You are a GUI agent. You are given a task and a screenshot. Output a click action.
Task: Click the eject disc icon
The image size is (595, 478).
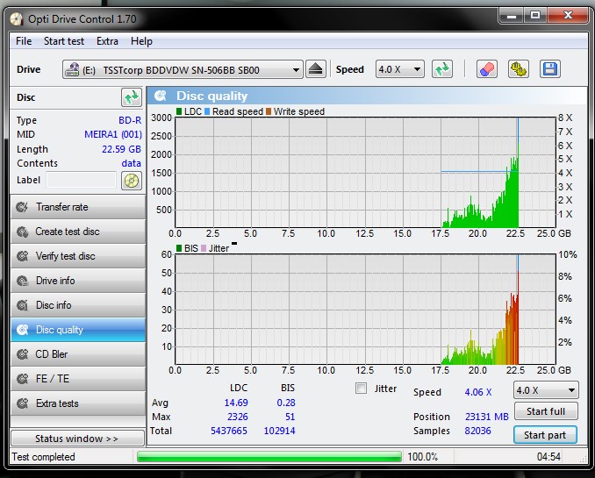tap(317, 69)
